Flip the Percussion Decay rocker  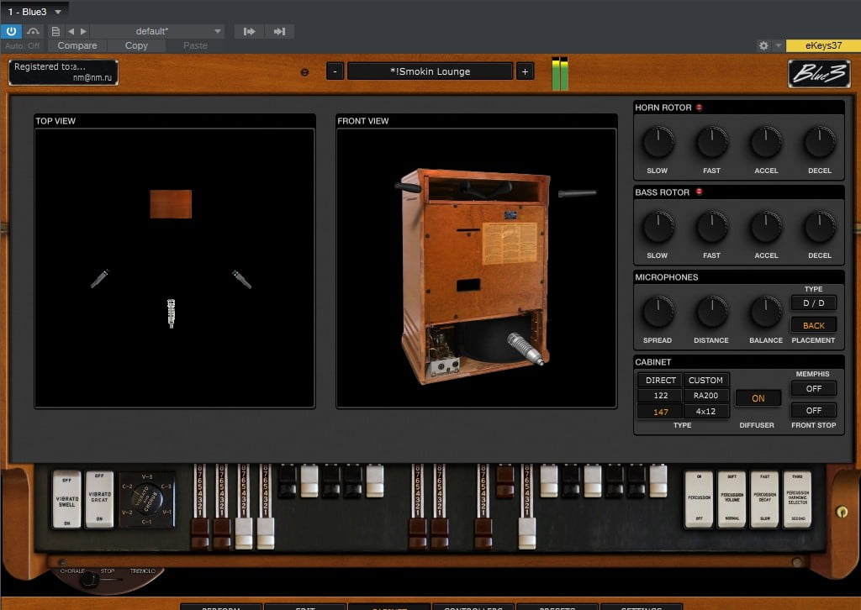tap(765, 498)
